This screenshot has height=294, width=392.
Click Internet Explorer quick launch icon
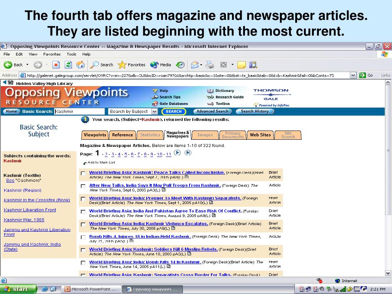pyautogui.click(x=44, y=289)
